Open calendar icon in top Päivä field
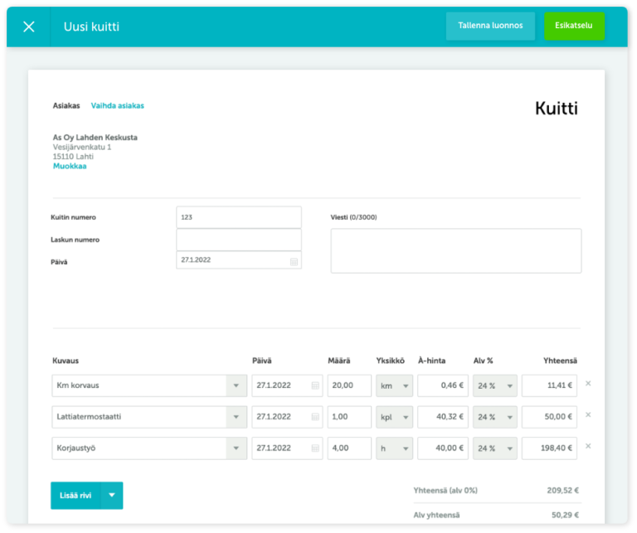 (x=294, y=261)
